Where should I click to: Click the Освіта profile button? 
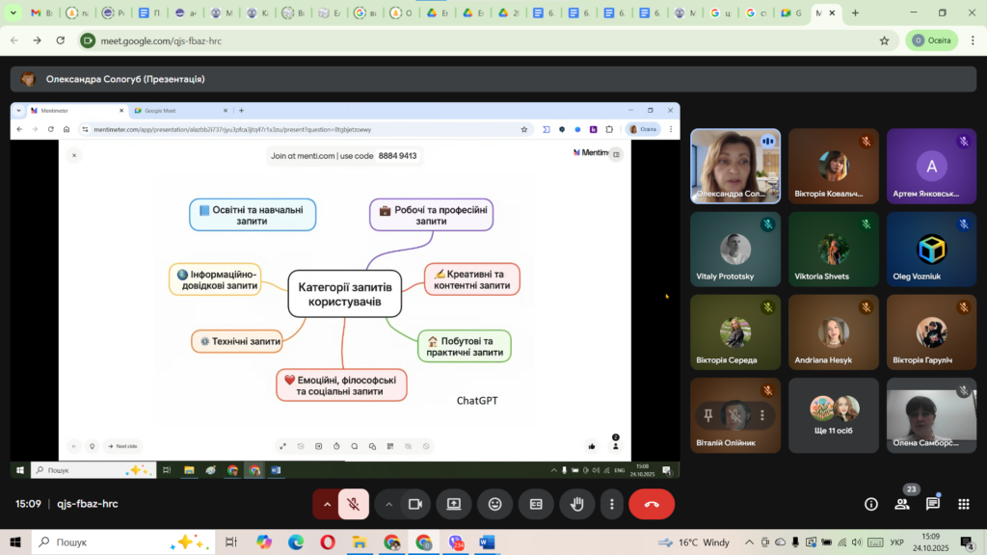pyautogui.click(x=931, y=40)
